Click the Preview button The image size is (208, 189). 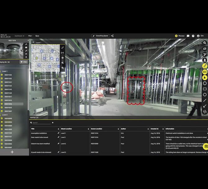180,36
